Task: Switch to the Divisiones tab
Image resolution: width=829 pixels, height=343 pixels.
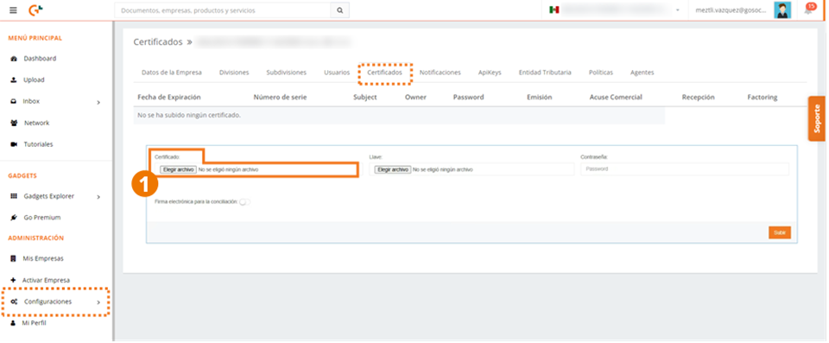Action: (x=234, y=73)
